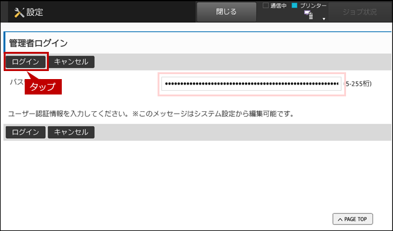Viewport: 393px width, 231px height.
Task: Toggle the 通信中 indicator box
Action: click(266, 6)
